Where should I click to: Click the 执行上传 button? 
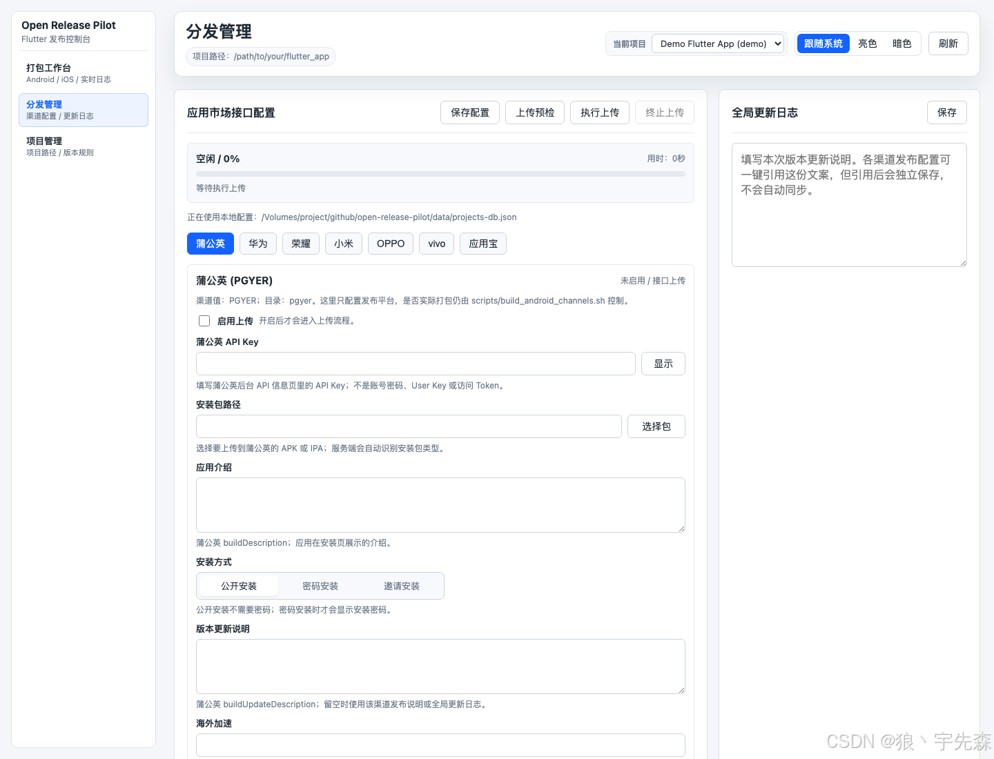pyautogui.click(x=600, y=112)
